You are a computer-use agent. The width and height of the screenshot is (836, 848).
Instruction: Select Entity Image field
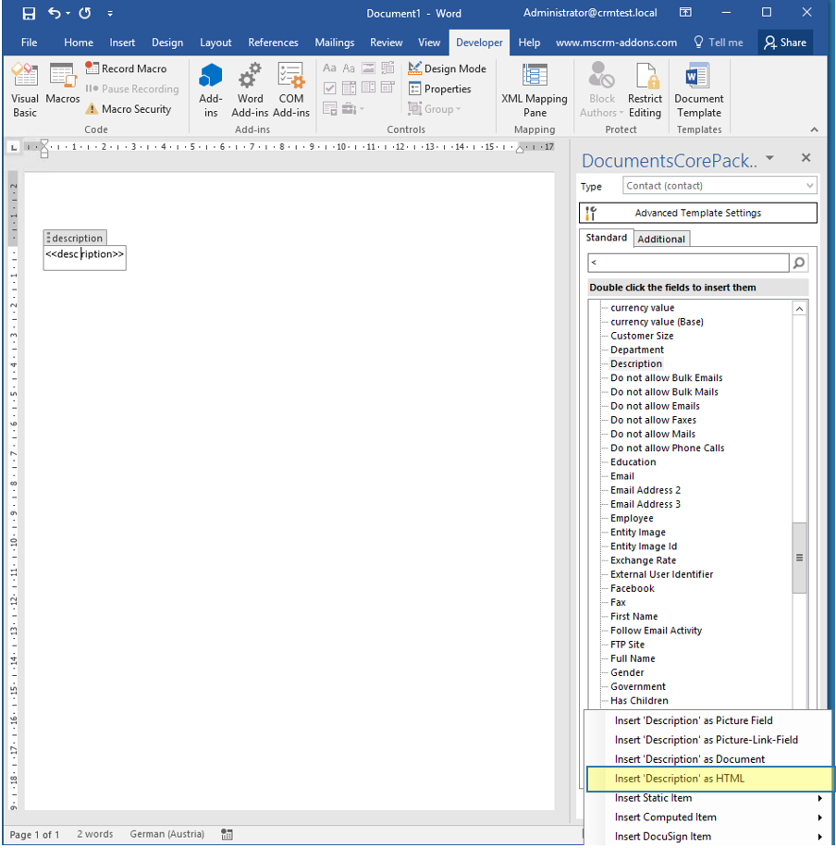(x=637, y=532)
